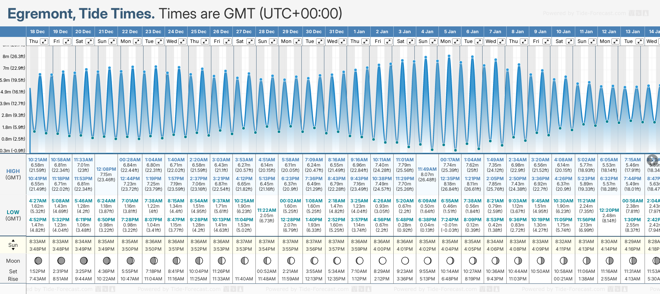
Task: Click the expand icon for Sun 28 Dec
Action: pyautogui.click(x=273, y=41)
